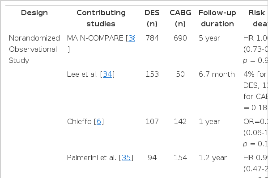
Task: Select the 5 year follow-up duration cell
Action: (209, 38)
